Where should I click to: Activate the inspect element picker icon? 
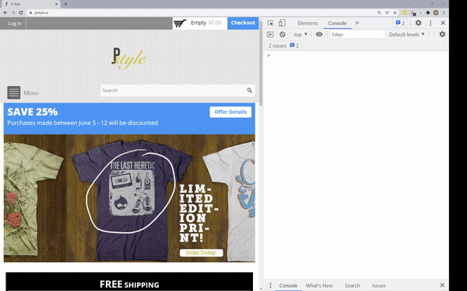[x=270, y=23]
